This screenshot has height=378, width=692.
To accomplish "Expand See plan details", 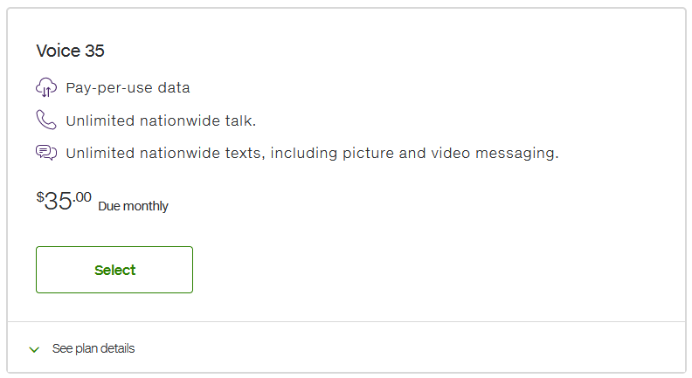I will coord(93,348).
